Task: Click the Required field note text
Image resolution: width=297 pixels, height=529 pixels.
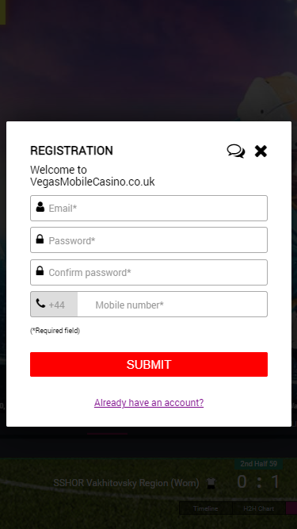Action: point(55,331)
